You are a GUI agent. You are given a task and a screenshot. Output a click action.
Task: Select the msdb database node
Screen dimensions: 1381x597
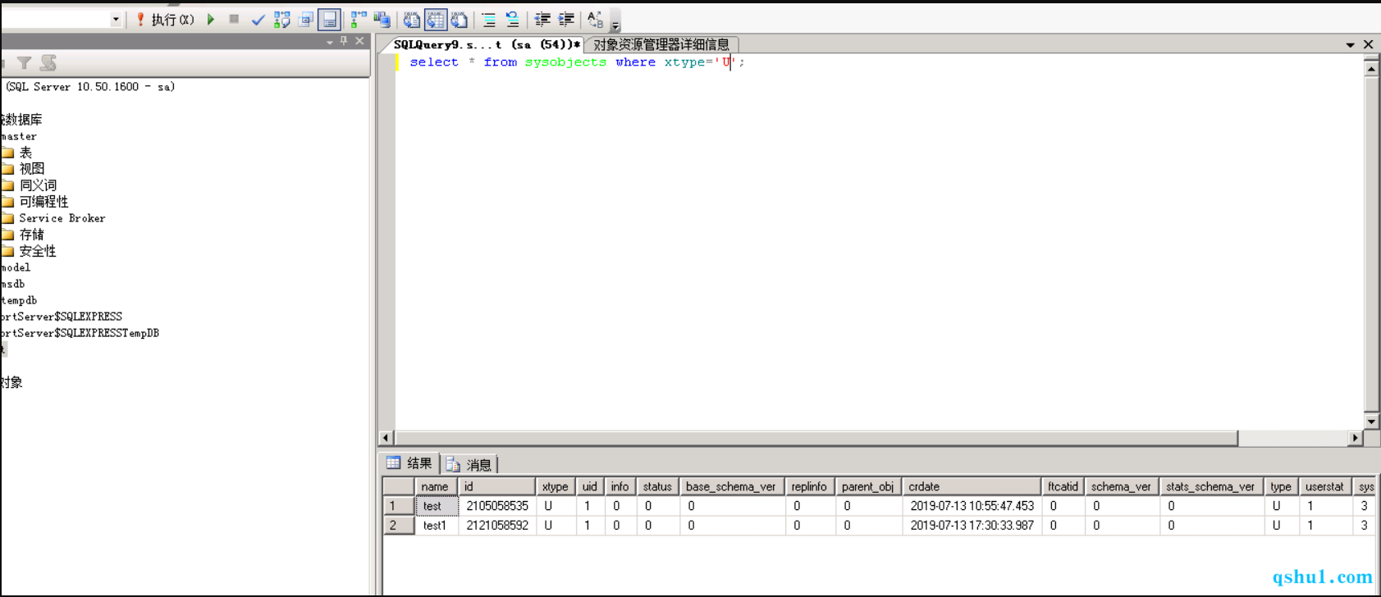pyautogui.click(x=12, y=284)
